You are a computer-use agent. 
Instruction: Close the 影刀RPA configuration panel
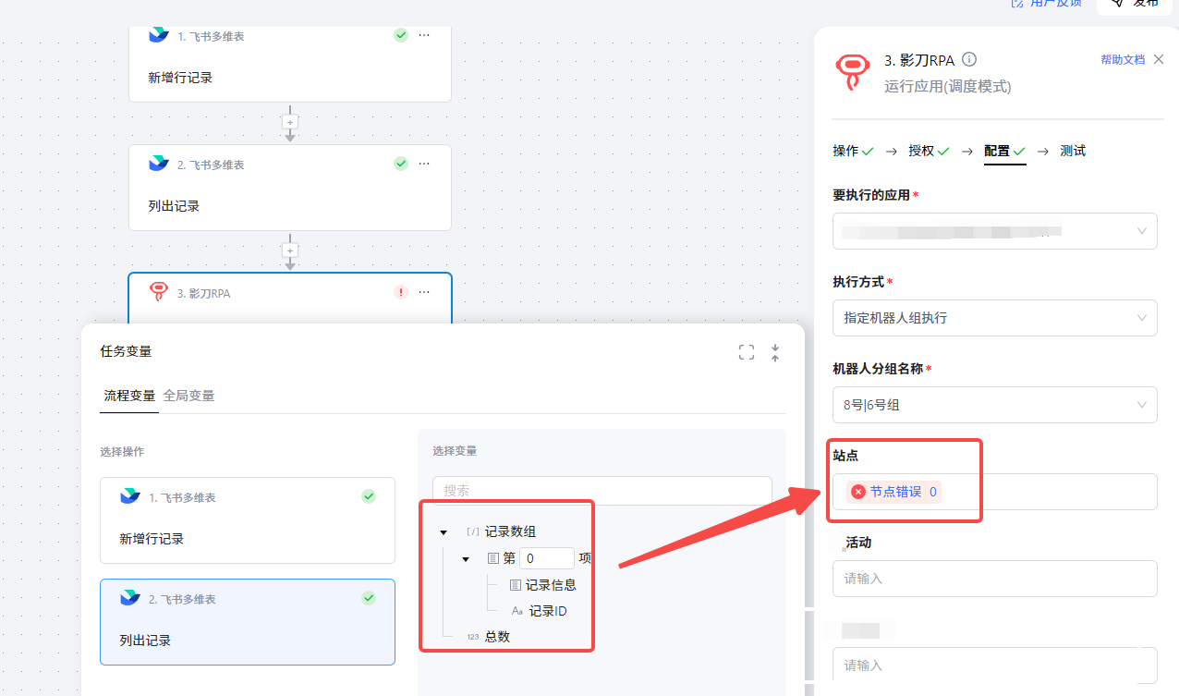(x=1159, y=59)
